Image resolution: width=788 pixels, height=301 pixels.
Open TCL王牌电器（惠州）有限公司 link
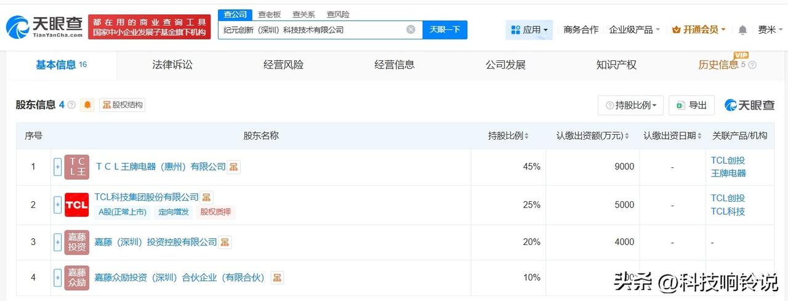point(160,167)
